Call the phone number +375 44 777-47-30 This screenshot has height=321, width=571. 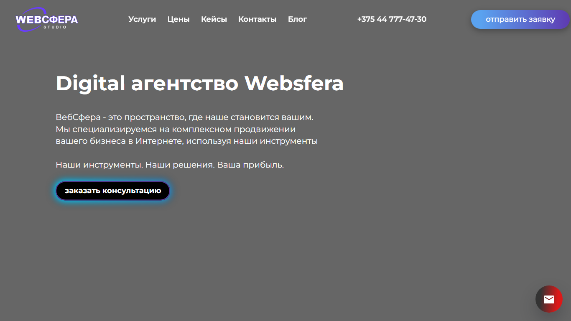(392, 19)
